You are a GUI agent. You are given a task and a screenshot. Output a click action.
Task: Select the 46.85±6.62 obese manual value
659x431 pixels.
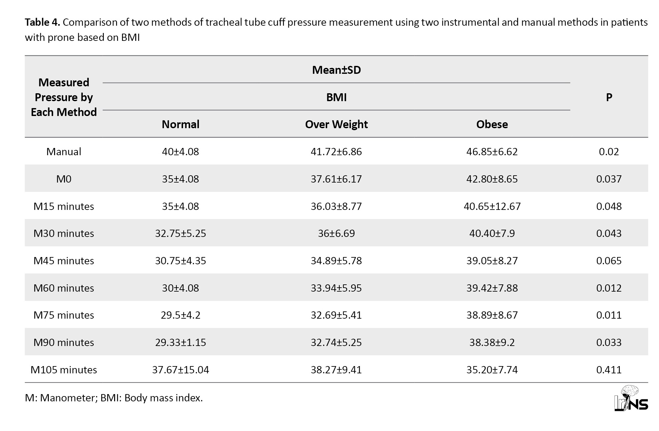(x=492, y=152)
